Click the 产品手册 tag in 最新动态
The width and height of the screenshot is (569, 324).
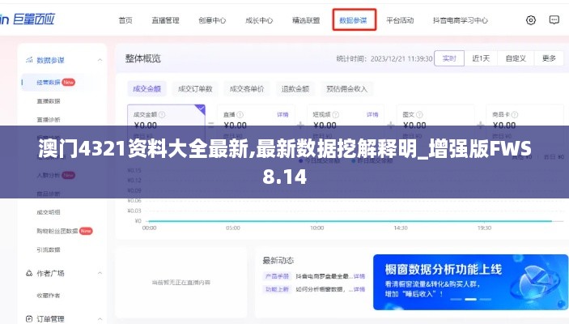[277, 276]
